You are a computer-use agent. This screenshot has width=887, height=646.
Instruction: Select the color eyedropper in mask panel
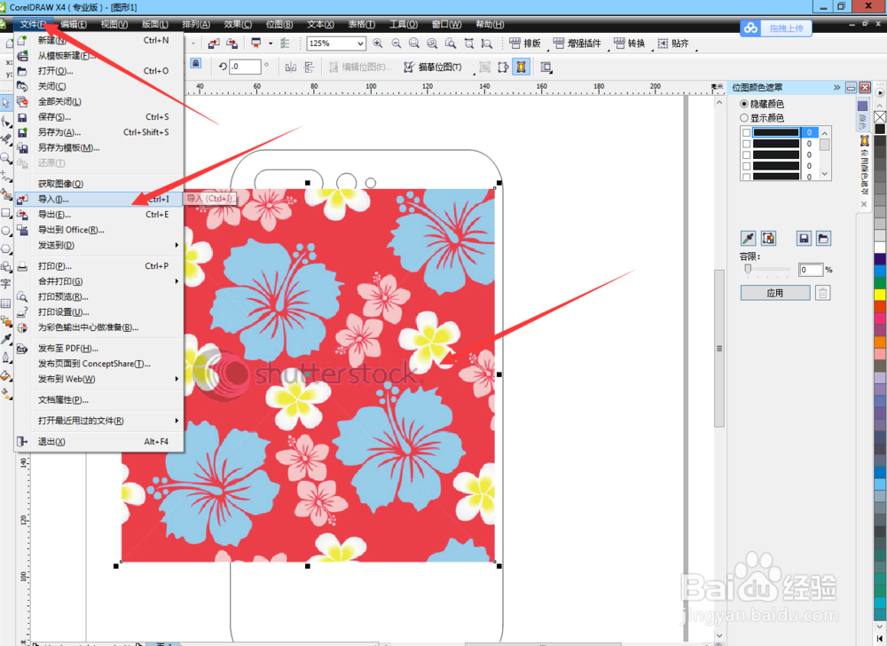point(748,238)
